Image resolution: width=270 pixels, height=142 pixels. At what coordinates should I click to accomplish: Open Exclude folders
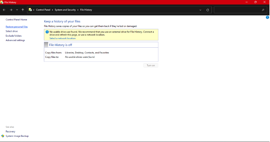click(x=14, y=36)
